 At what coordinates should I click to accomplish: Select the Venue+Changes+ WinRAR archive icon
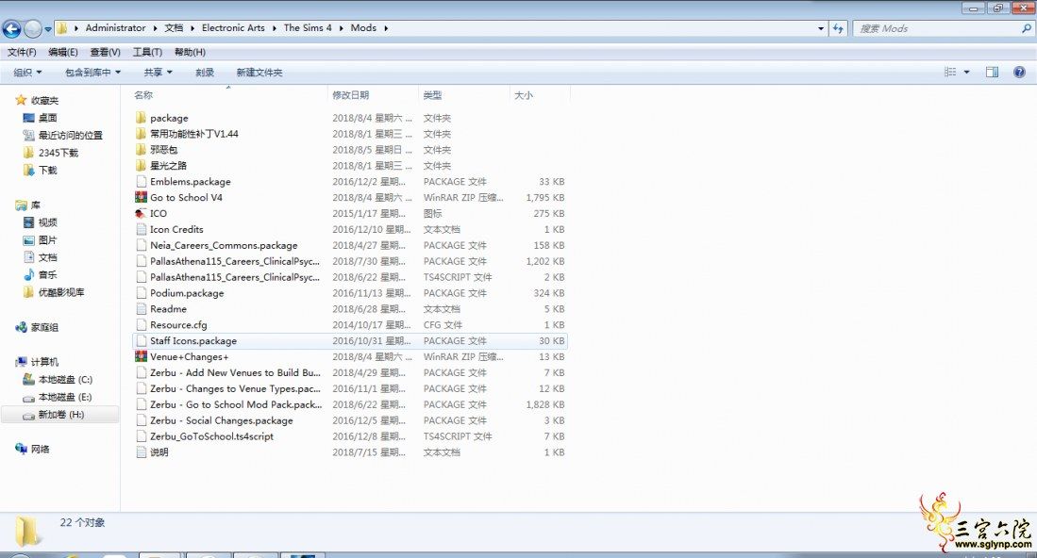(141, 356)
